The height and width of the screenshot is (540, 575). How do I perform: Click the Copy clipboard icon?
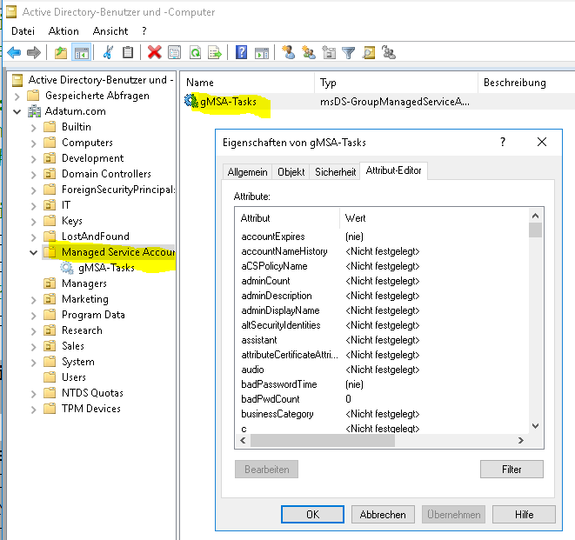pyautogui.click(x=128, y=52)
